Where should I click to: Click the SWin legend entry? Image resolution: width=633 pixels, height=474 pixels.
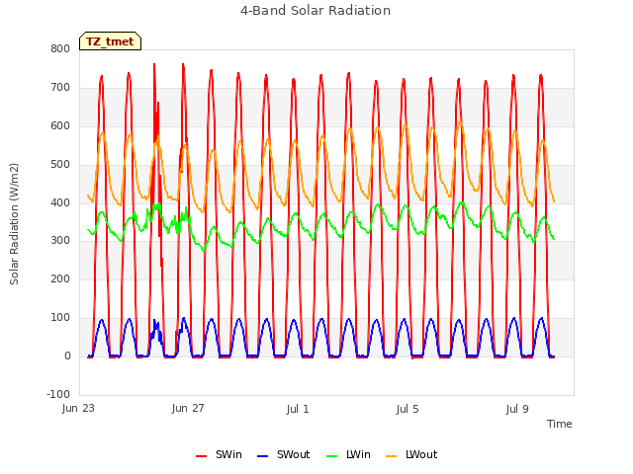(x=219, y=454)
